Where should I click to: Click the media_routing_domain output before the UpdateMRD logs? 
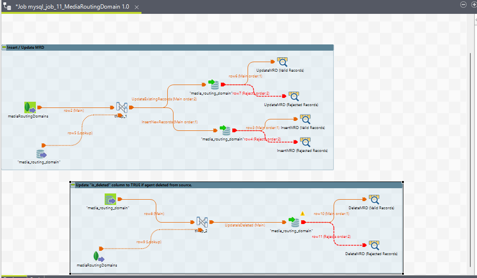pos(214,85)
